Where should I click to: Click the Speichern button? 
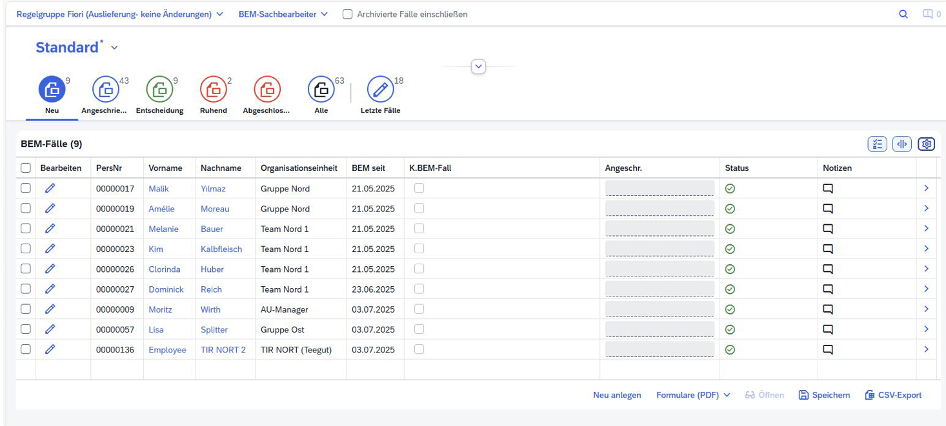click(824, 395)
